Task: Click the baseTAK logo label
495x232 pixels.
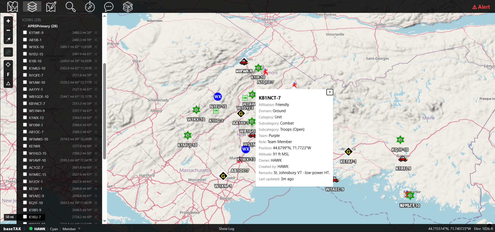Action: (12, 229)
